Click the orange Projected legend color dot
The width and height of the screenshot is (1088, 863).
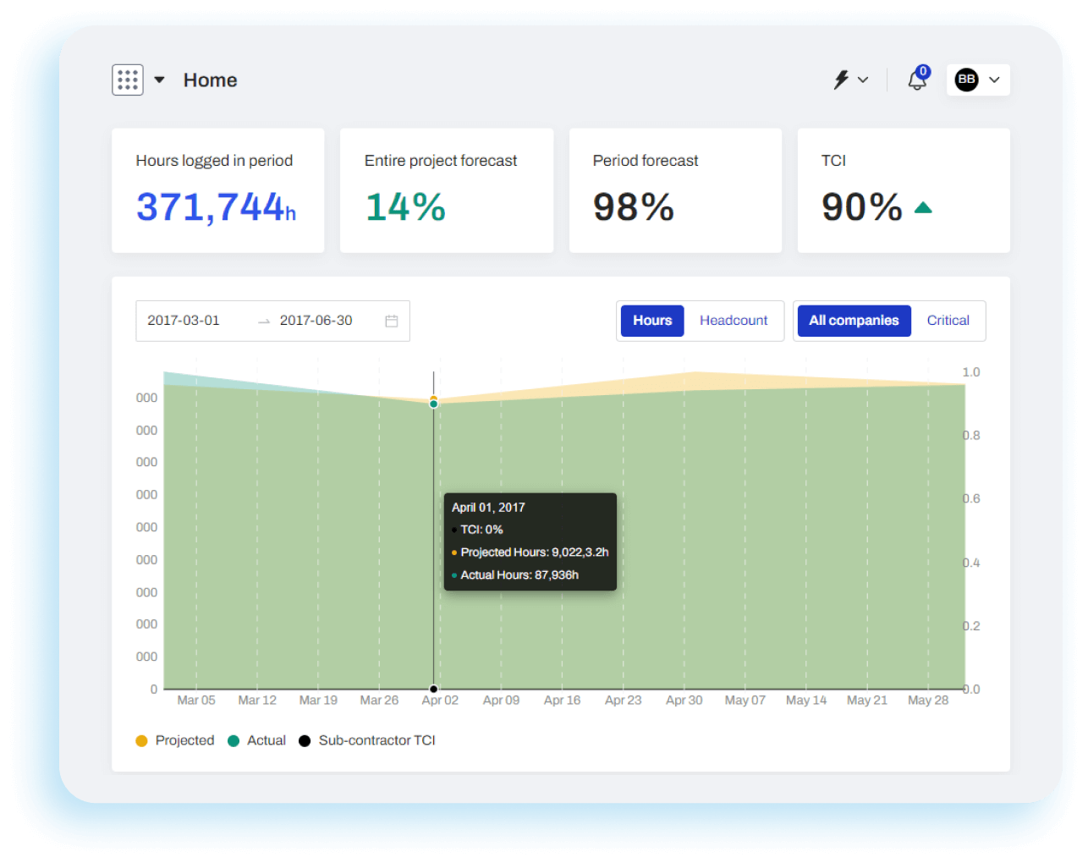(x=140, y=740)
